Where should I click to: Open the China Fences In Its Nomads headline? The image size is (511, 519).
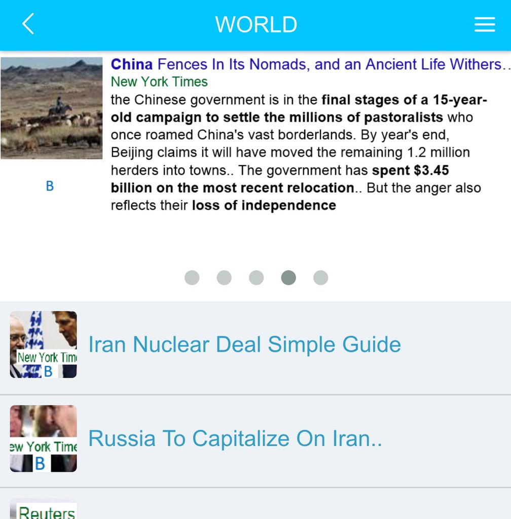pyautogui.click(x=310, y=64)
